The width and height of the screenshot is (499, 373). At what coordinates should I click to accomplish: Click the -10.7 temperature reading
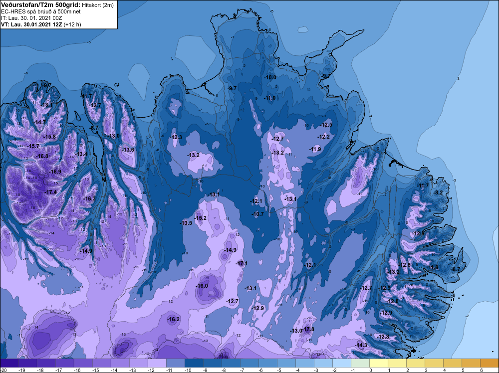(257, 214)
